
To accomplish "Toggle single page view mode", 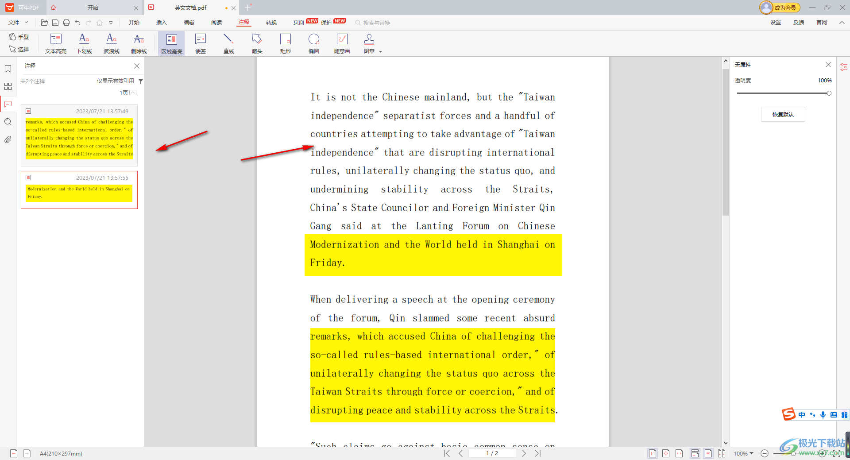I will click(708, 453).
